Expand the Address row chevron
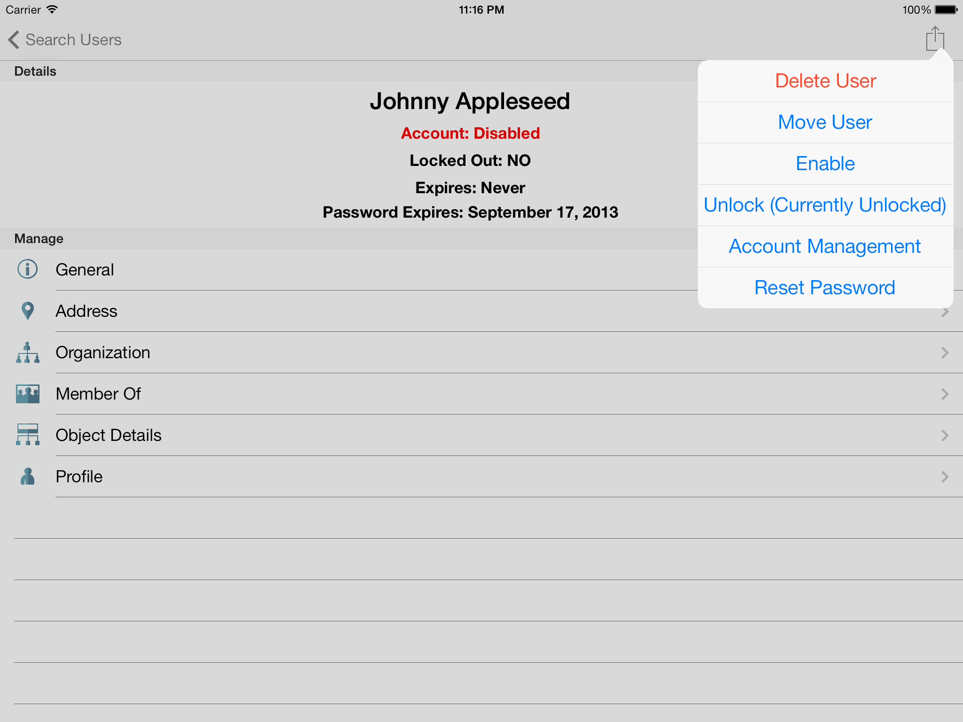Viewport: 963px width, 722px height. [x=945, y=312]
